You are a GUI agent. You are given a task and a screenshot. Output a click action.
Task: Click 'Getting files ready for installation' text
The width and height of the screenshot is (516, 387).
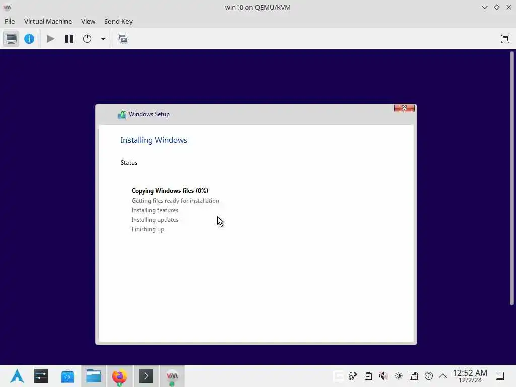click(x=175, y=201)
